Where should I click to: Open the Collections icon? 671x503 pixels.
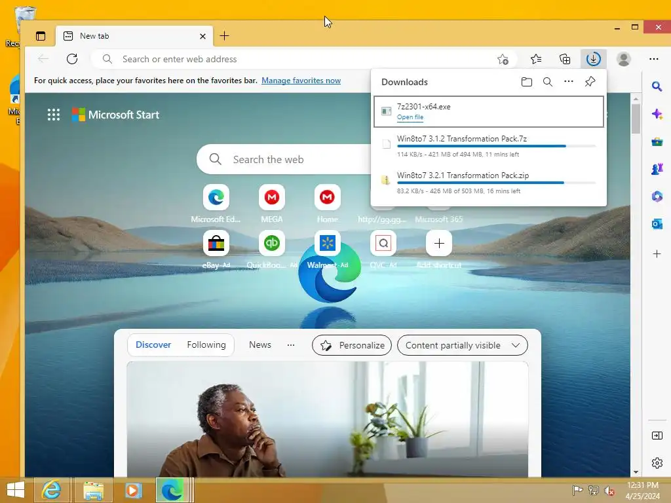tap(565, 59)
